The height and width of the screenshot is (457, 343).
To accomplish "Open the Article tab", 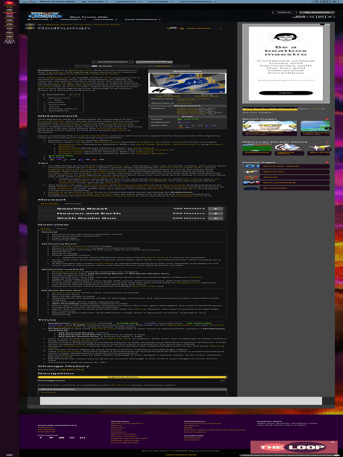I will click(102, 66).
